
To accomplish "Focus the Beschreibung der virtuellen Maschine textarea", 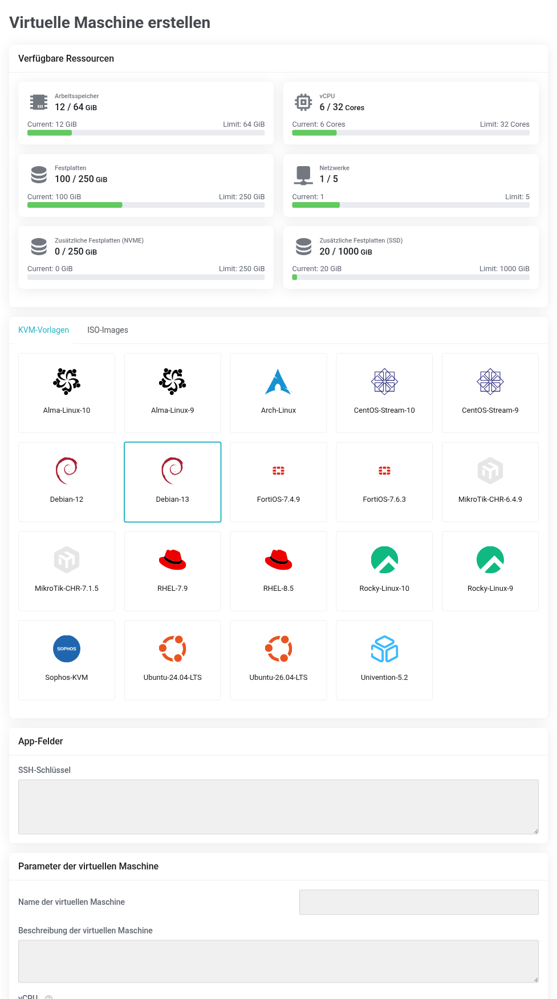I will point(278,961).
